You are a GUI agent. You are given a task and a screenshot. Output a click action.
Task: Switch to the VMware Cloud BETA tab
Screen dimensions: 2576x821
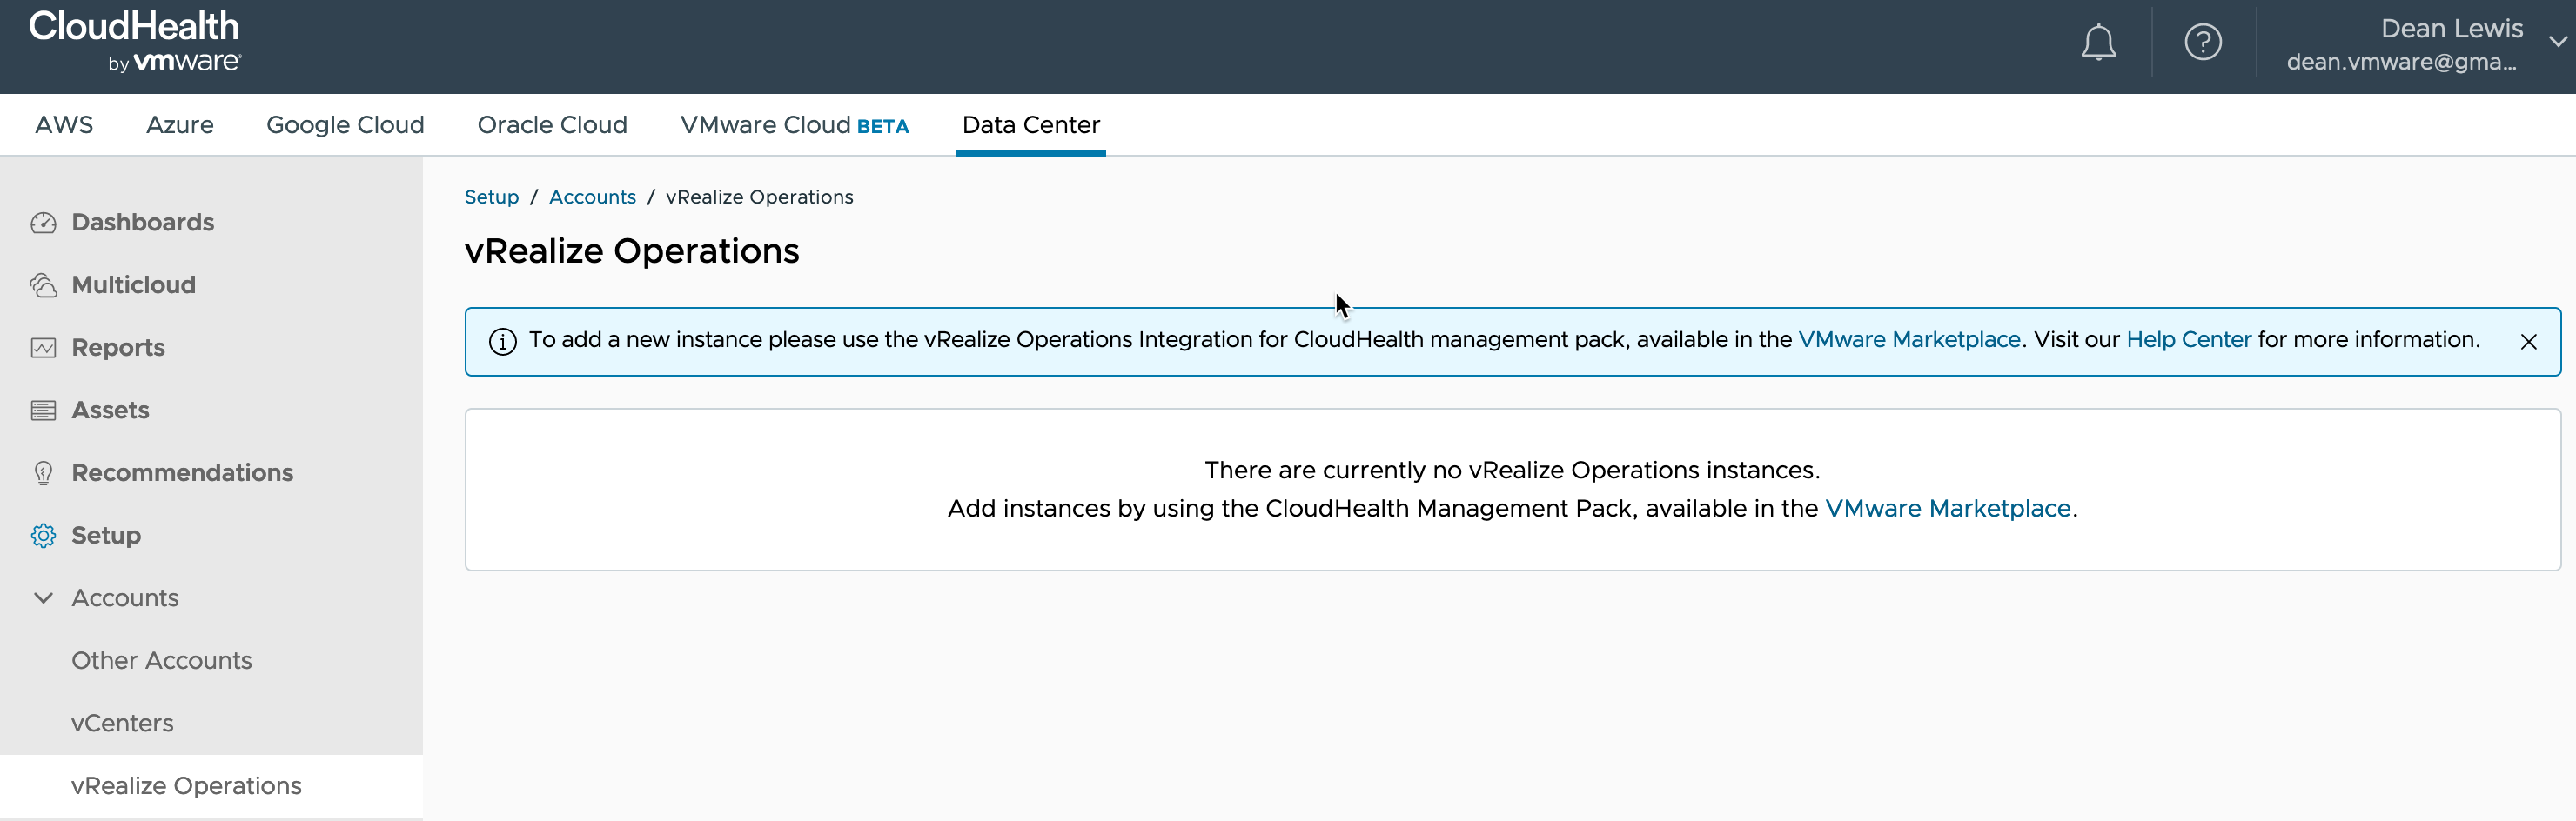click(x=794, y=125)
